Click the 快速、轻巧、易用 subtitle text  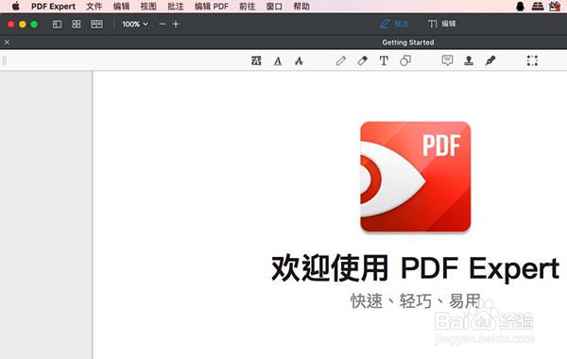pyautogui.click(x=416, y=300)
